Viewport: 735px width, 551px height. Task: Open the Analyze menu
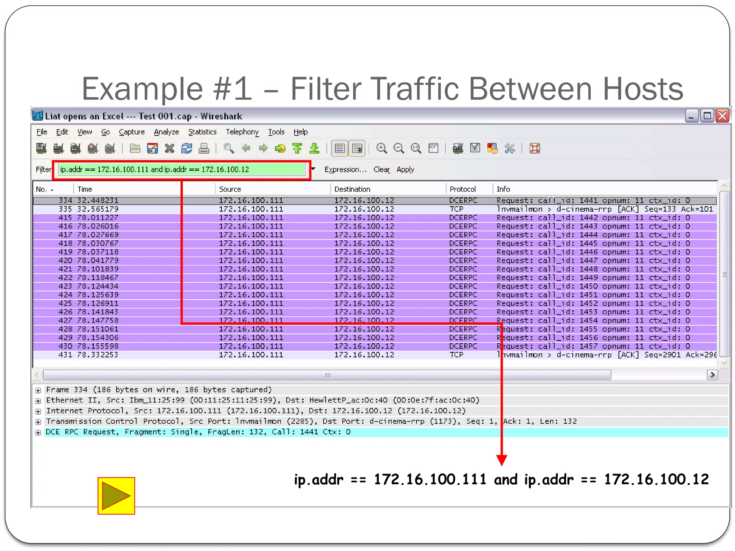click(x=167, y=132)
